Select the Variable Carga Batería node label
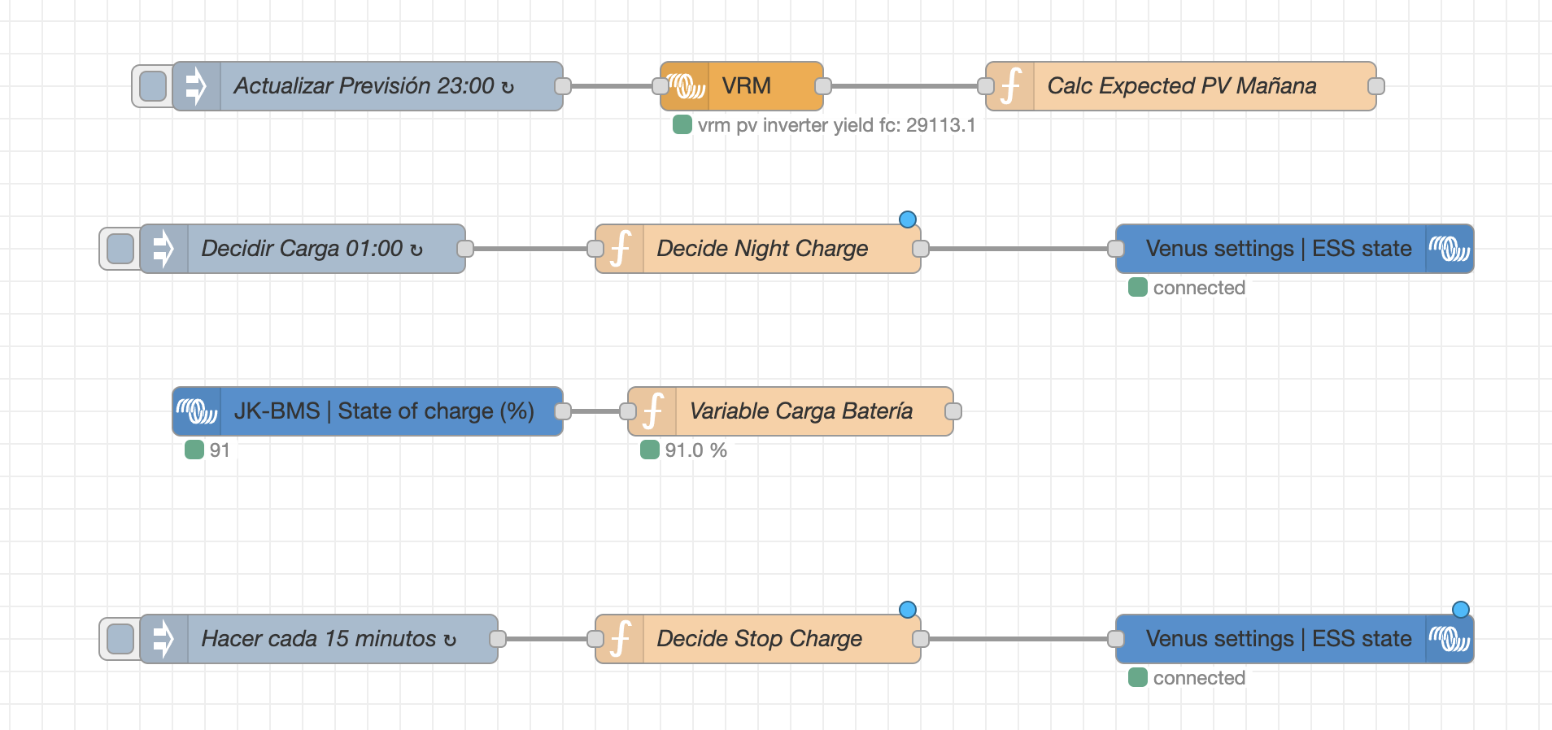Screen dimensions: 1552x730 coord(801,411)
